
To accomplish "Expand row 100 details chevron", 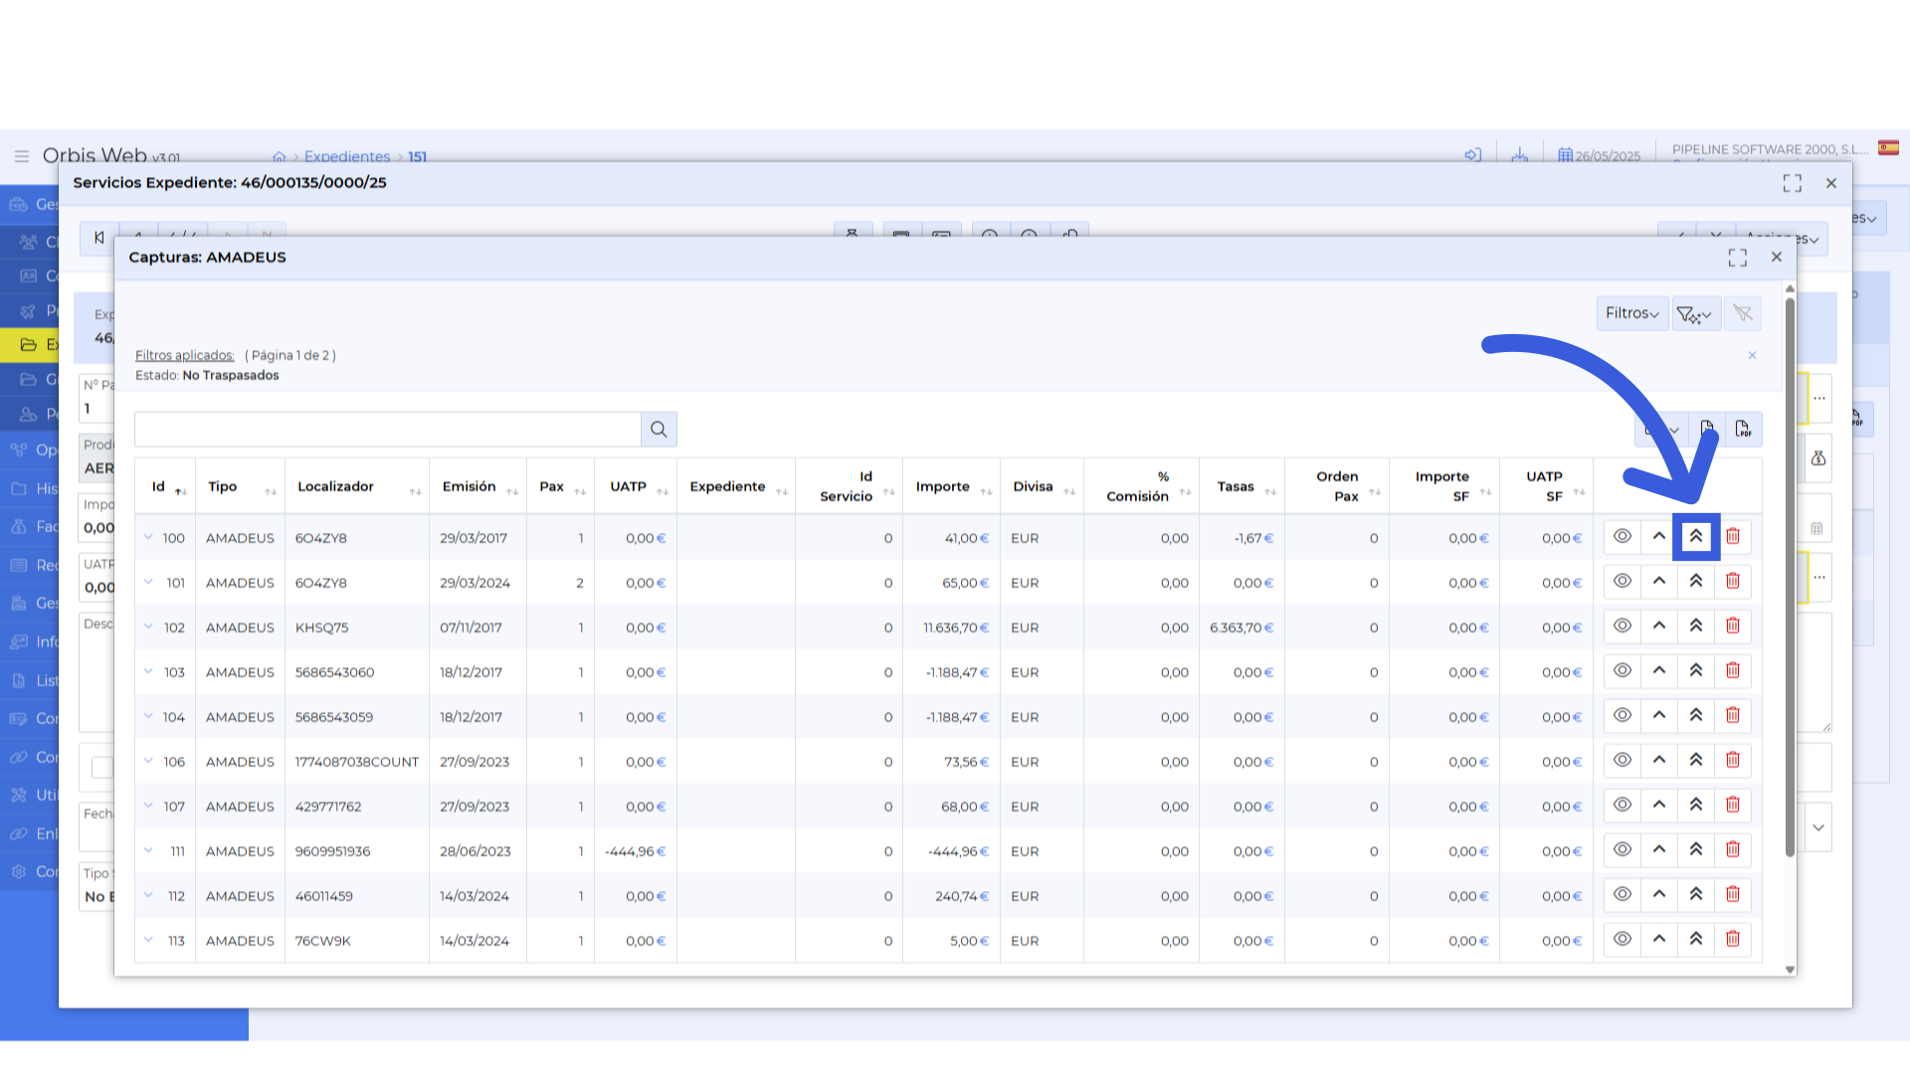I will click(148, 537).
